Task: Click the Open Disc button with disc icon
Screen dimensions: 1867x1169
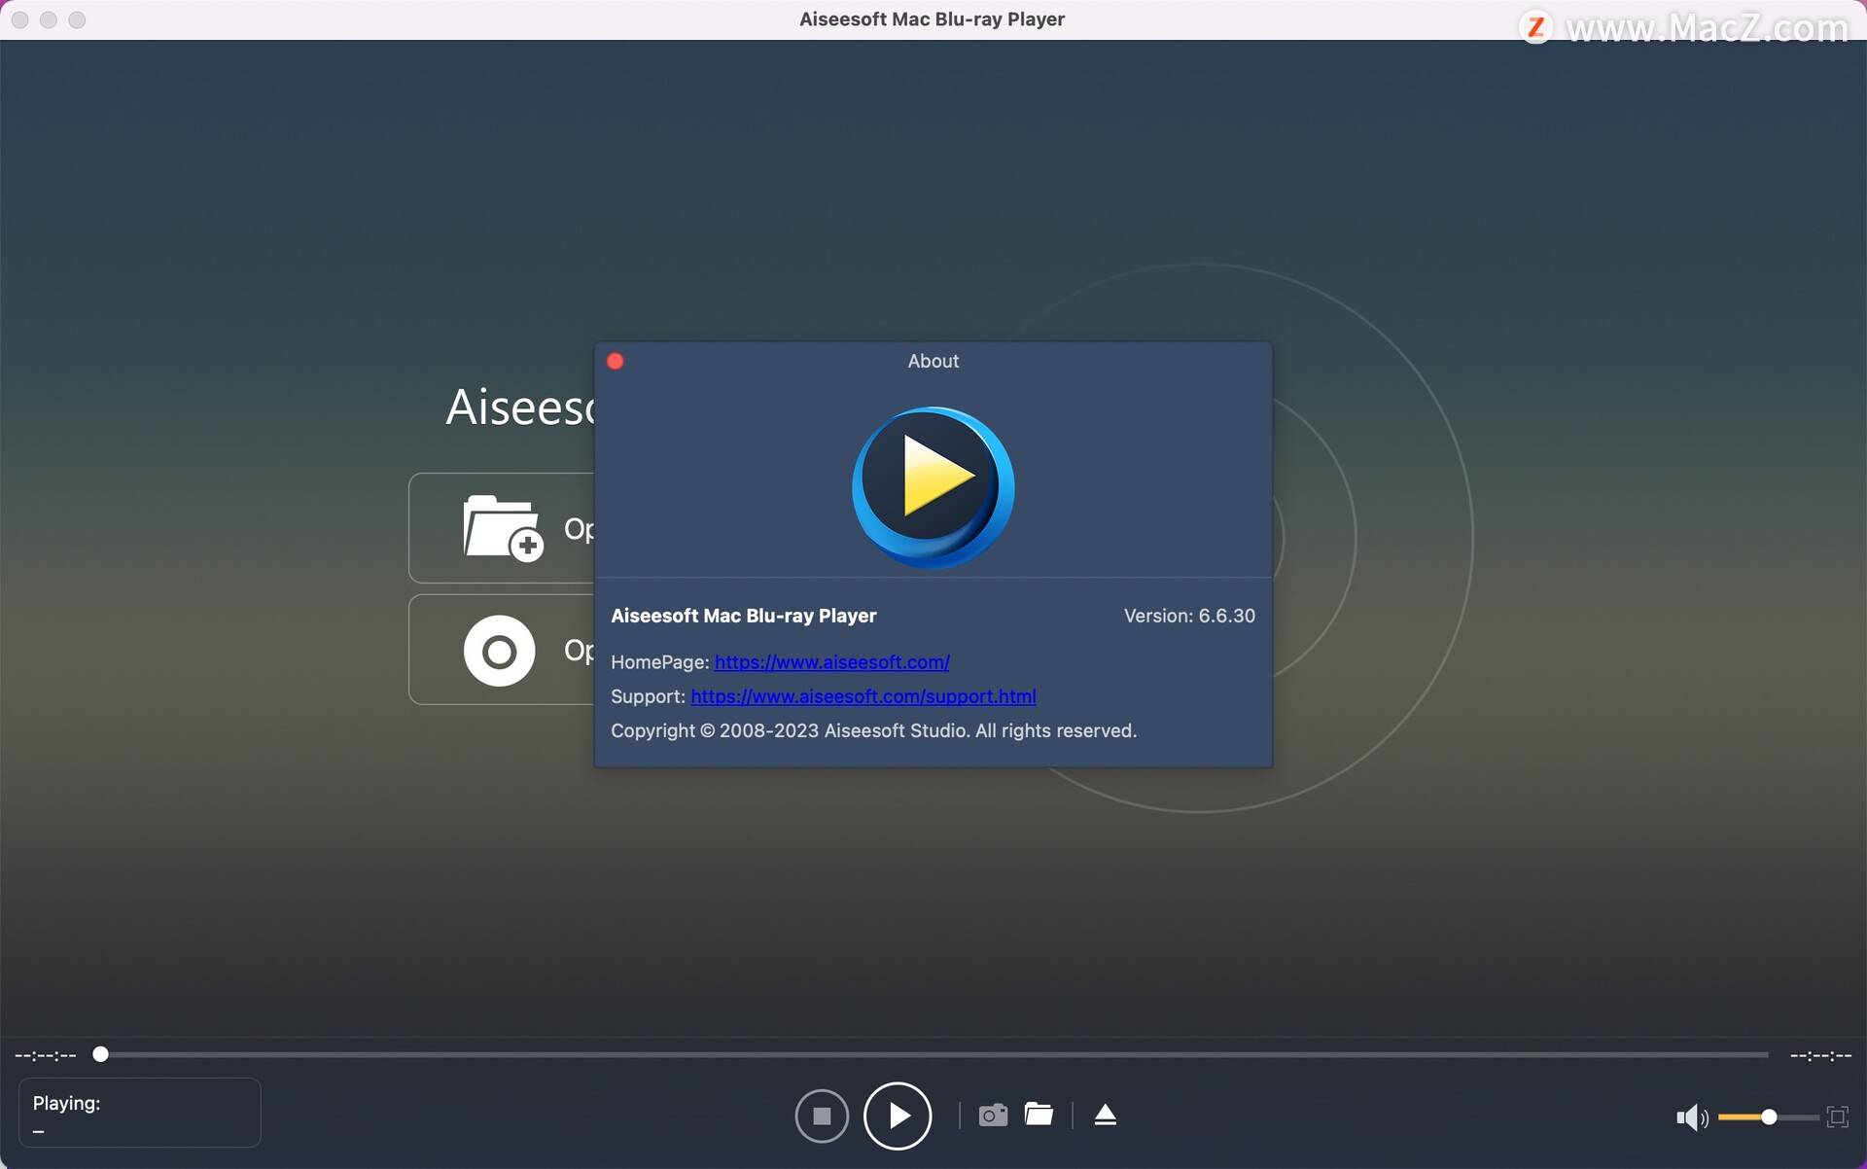Action: pyautogui.click(x=502, y=650)
